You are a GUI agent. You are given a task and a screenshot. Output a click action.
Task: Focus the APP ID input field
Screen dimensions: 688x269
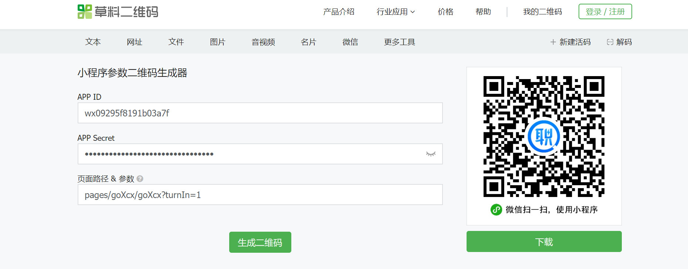[260, 113]
